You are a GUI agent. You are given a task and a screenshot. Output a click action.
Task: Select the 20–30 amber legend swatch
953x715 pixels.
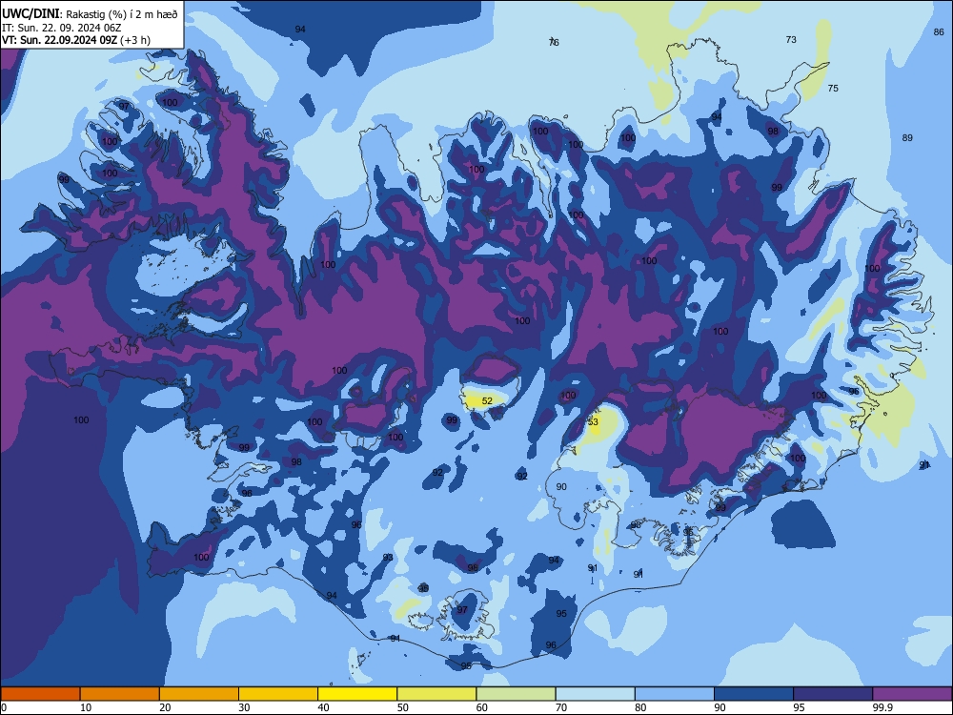pos(199,694)
